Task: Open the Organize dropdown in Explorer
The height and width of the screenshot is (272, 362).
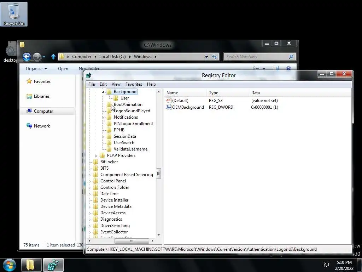Action: pos(36,69)
